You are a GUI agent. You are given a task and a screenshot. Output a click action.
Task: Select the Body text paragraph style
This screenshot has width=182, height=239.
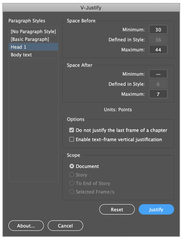click(33, 54)
